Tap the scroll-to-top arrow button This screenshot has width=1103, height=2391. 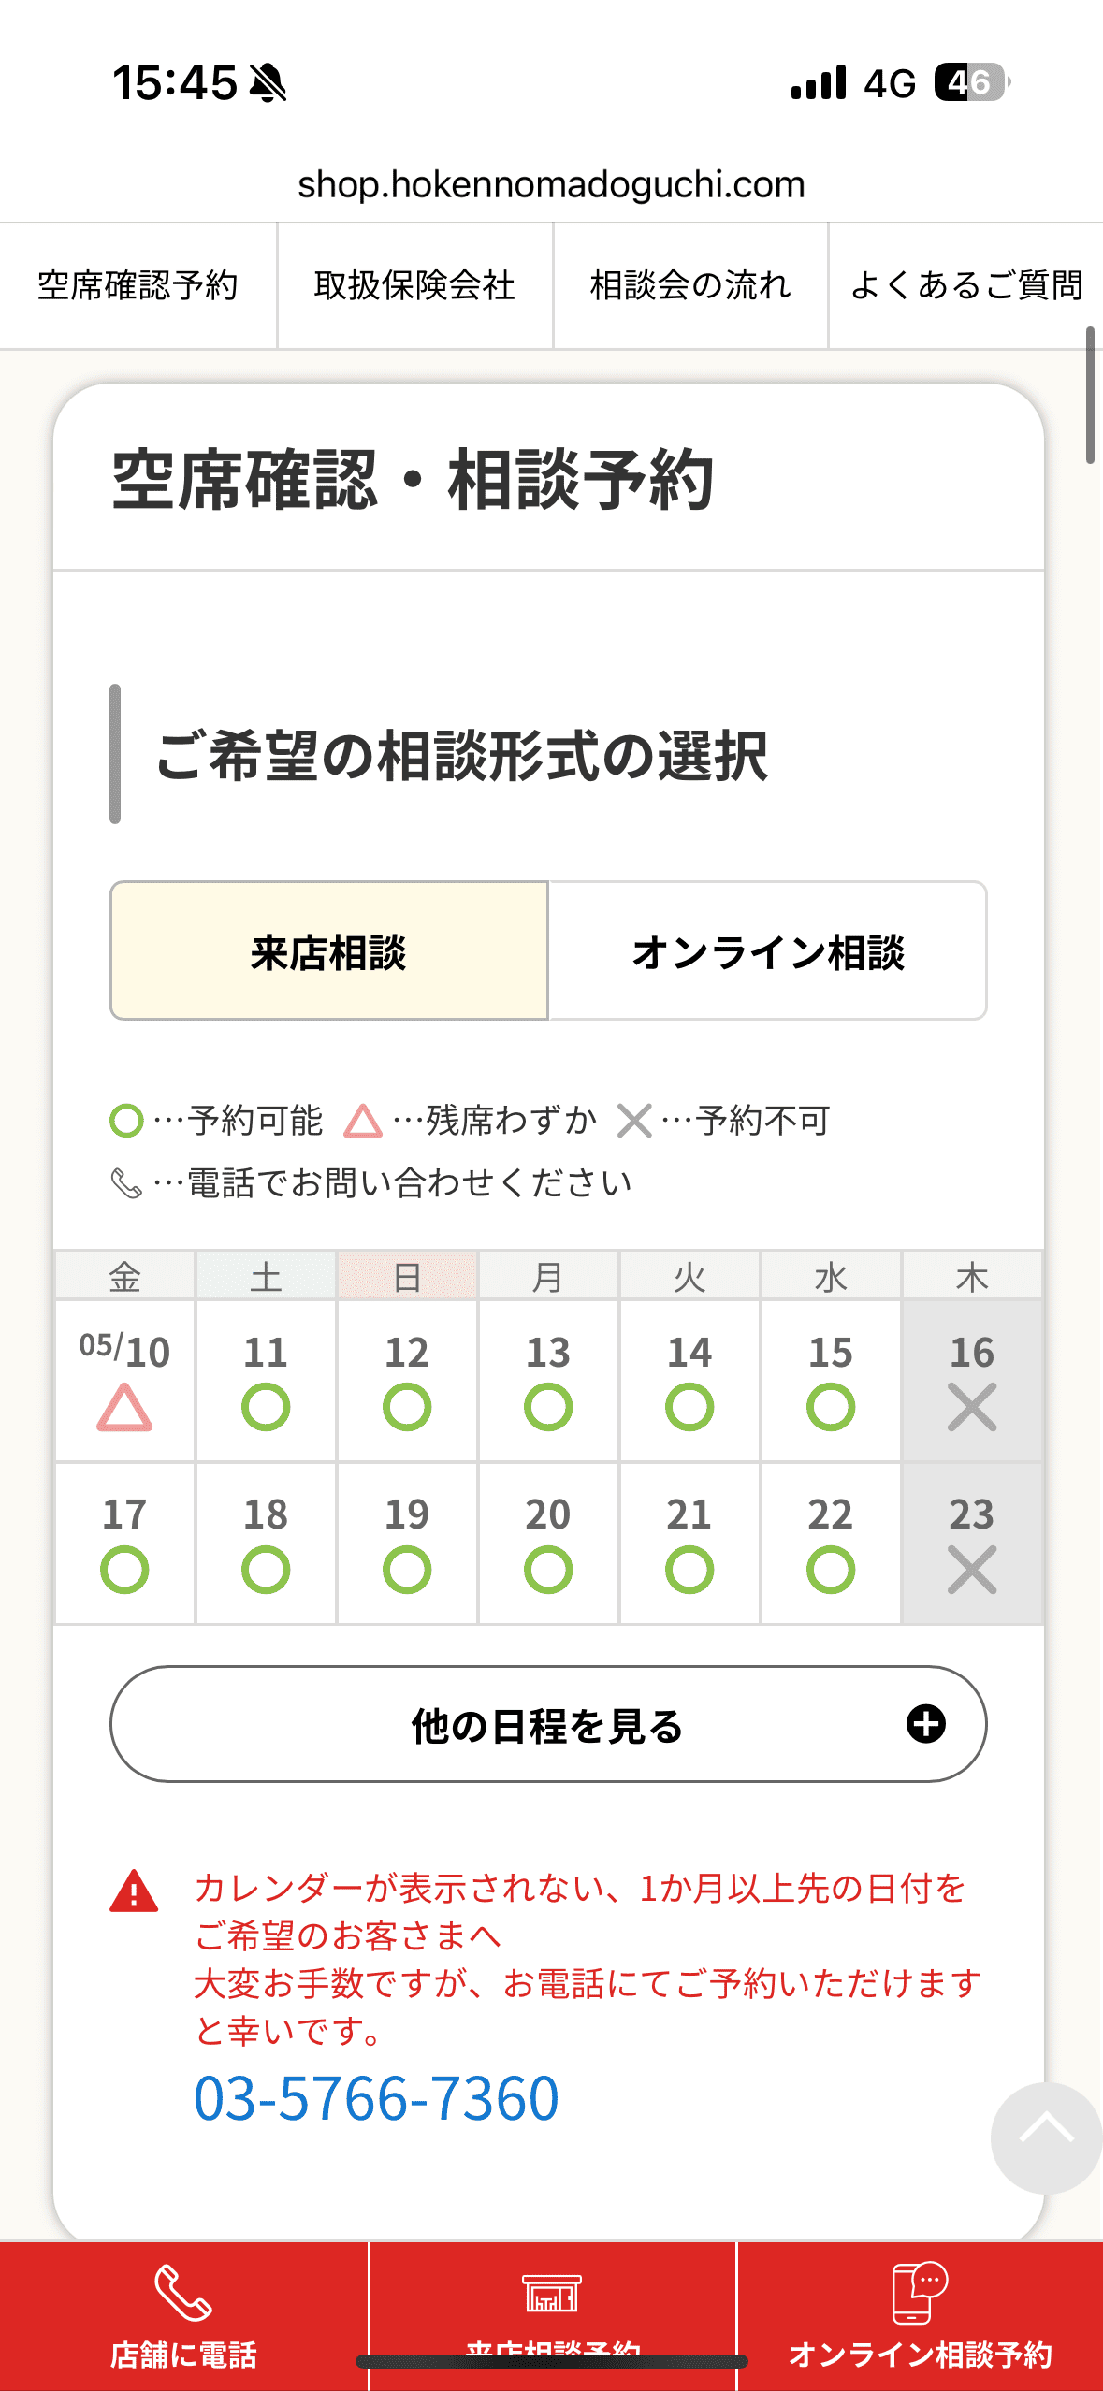click(x=1046, y=2137)
